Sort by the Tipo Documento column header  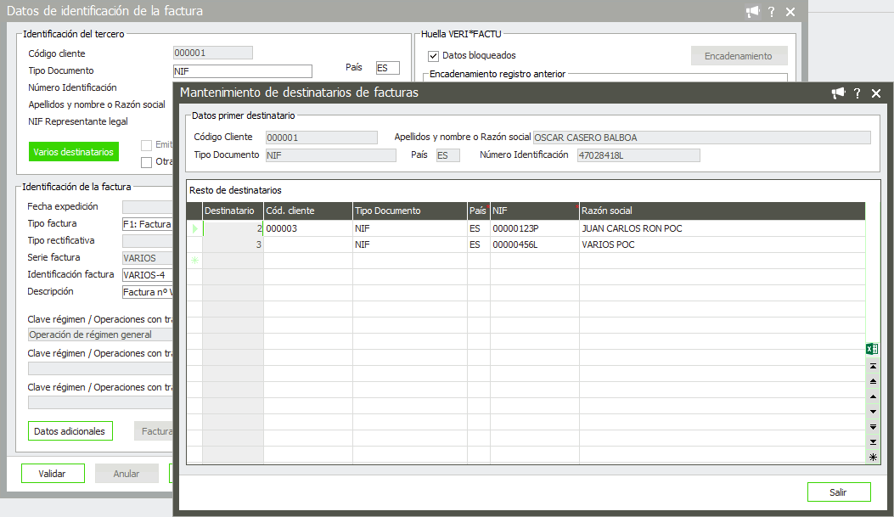[x=409, y=211]
